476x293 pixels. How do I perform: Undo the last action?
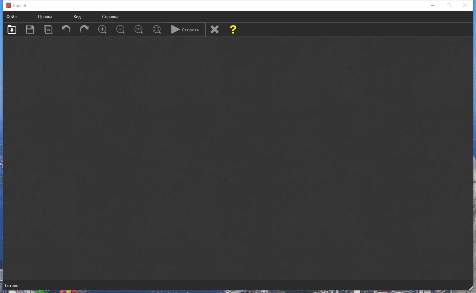(x=66, y=29)
